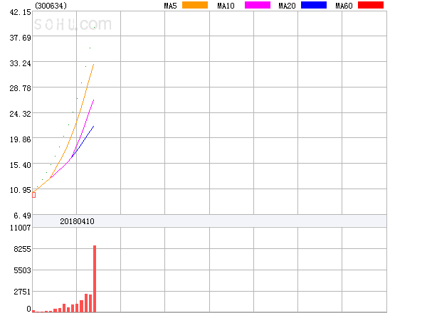This screenshot has width=427, height=313.
Task: Click the 42.15 price axis label
Action: pyautogui.click(x=21, y=12)
